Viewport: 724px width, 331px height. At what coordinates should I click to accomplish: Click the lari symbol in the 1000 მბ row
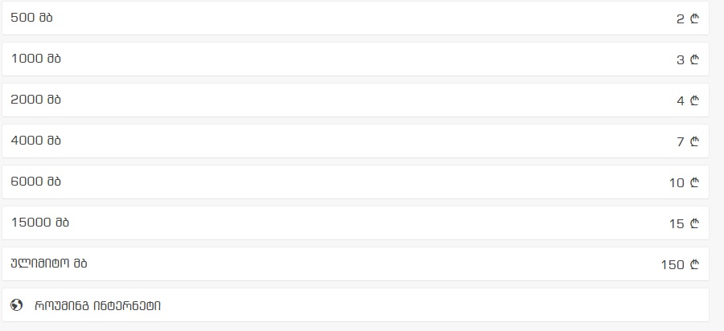694,59
